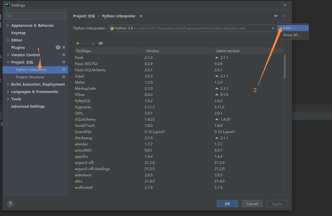Open Project Structure settings
The width and height of the screenshot is (332, 216).
point(30,77)
